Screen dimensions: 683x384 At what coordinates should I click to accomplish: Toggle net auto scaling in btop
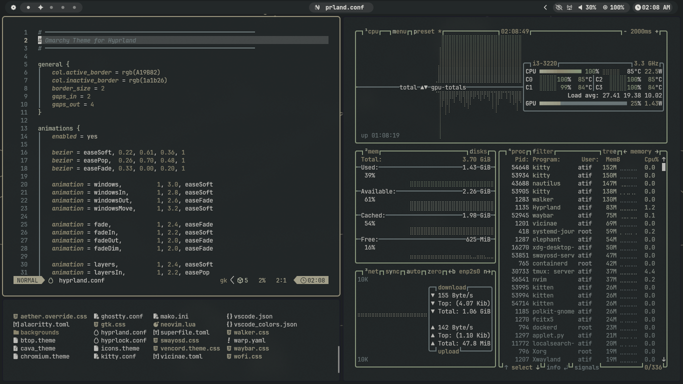[x=413, y=271]
